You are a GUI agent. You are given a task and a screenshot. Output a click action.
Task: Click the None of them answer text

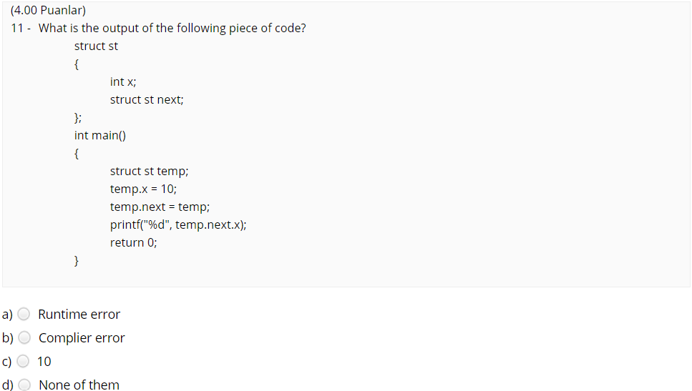click(79, 385)
